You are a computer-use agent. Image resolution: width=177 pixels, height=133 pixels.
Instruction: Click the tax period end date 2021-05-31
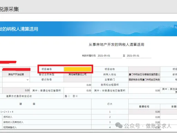(138, 56)
